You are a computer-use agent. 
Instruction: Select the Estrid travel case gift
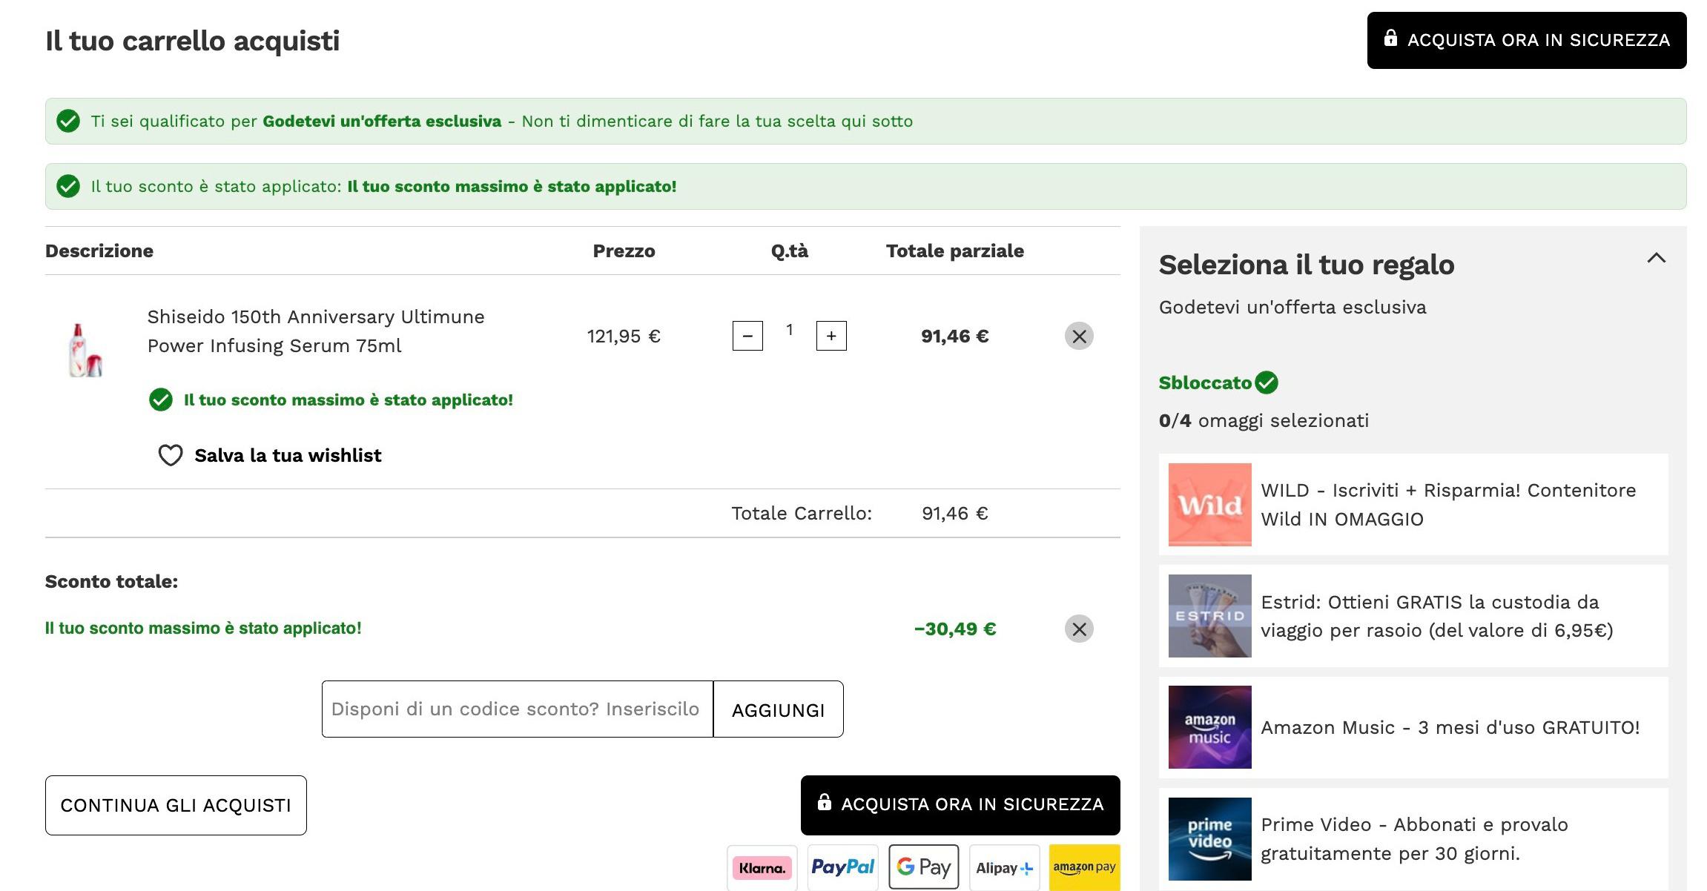click(1413, 616)
